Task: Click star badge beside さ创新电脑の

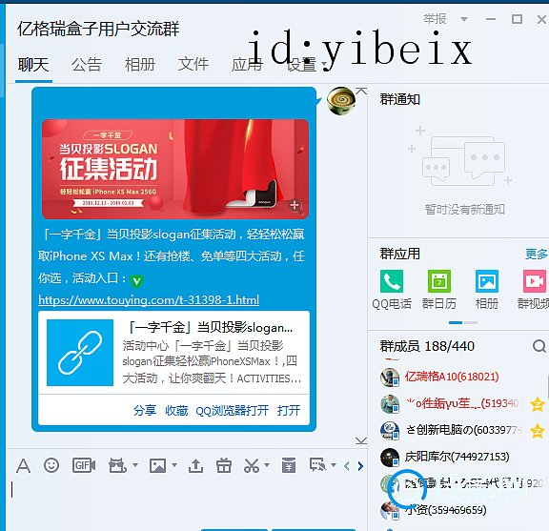Action: click(538, 431)
